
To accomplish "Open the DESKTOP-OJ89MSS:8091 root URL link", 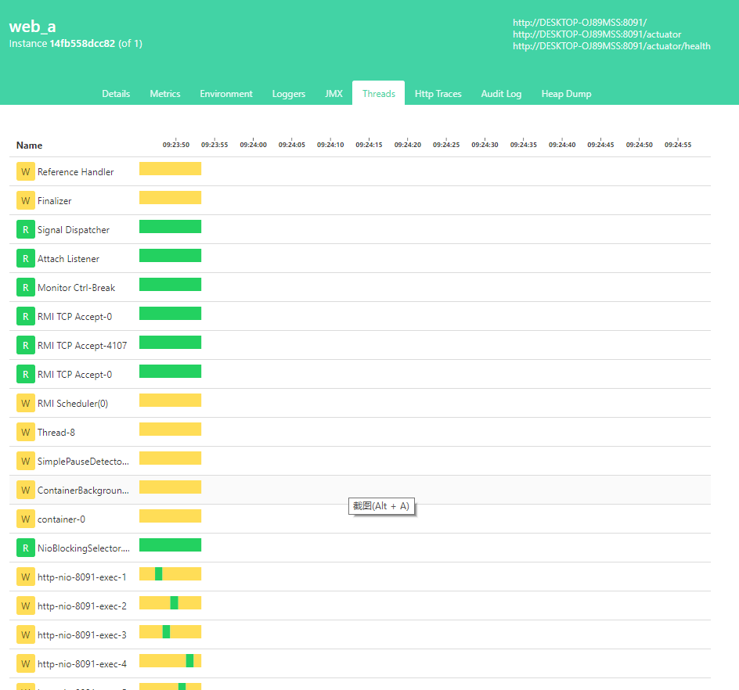I will coord(580,23).
